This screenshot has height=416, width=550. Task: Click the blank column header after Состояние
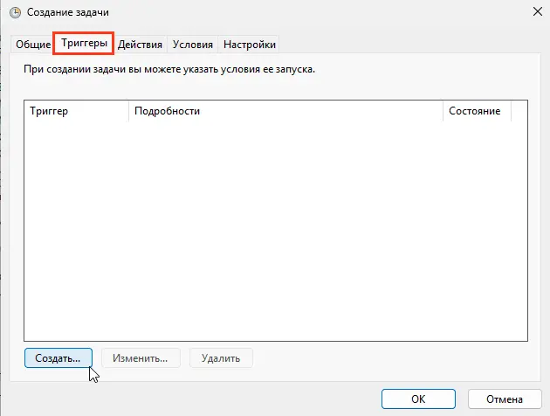(519, 112)
